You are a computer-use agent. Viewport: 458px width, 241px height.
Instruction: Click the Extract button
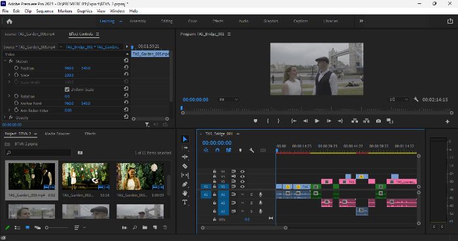click(x=366, y=120)
